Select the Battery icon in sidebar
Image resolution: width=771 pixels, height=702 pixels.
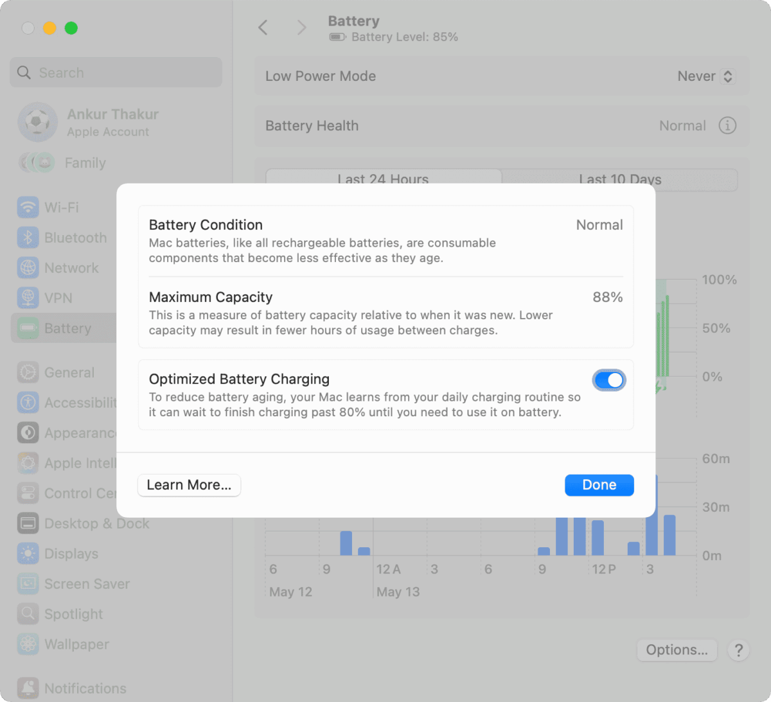click(x=28, y=328)
